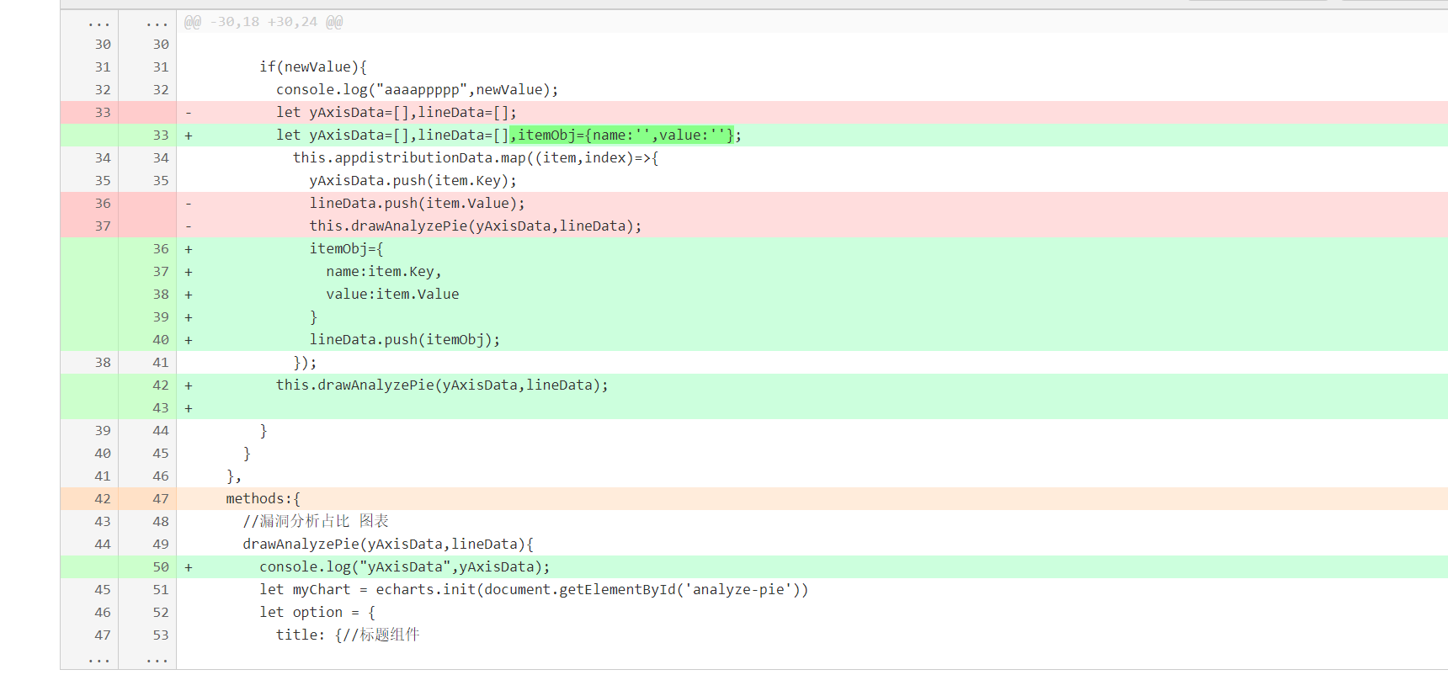Click the added console.log("yAxisData",yAxisData) line
This screenshot has width=1448, height=675.
coord(405,566)
